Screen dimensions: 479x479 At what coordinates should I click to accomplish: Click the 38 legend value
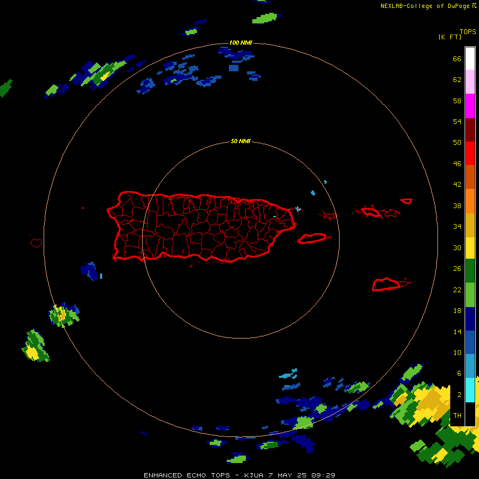[x=457, y=205]
